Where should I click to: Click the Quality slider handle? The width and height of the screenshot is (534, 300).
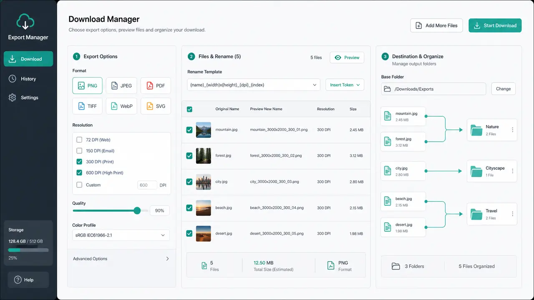137,210
